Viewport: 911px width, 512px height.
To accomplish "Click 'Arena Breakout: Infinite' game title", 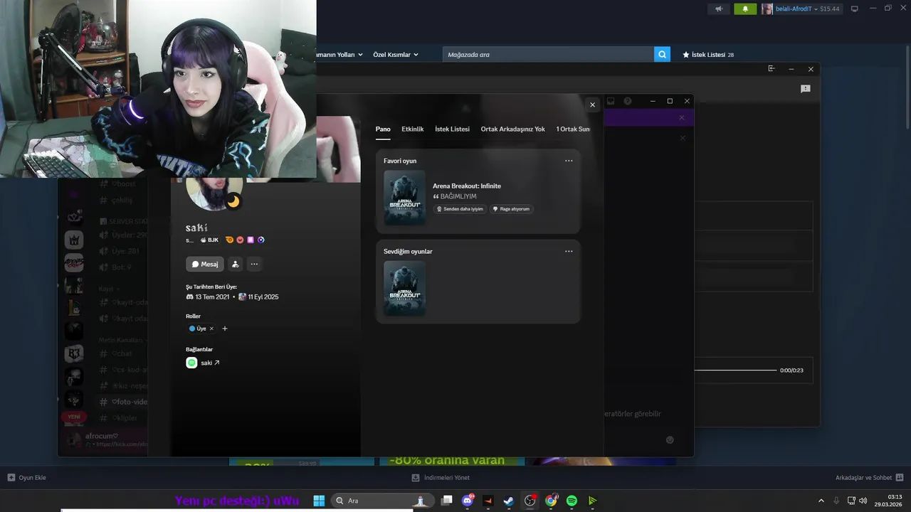I will (x=467, y=186).
